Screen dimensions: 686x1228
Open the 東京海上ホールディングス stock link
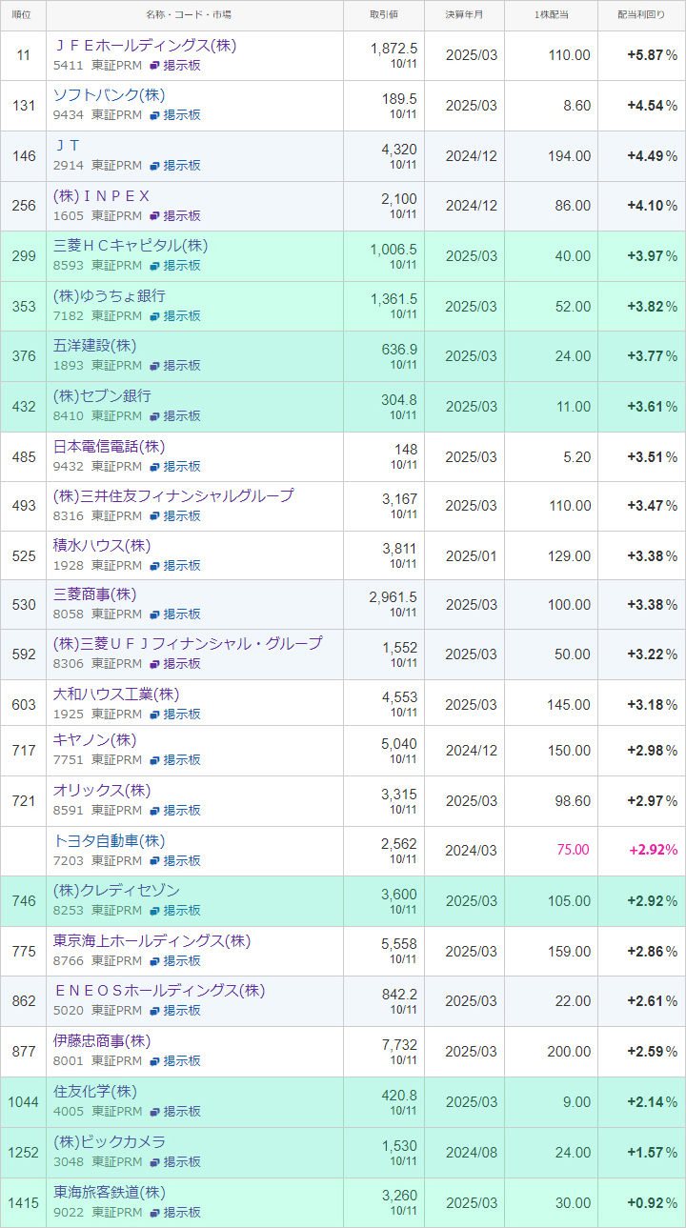151,941
